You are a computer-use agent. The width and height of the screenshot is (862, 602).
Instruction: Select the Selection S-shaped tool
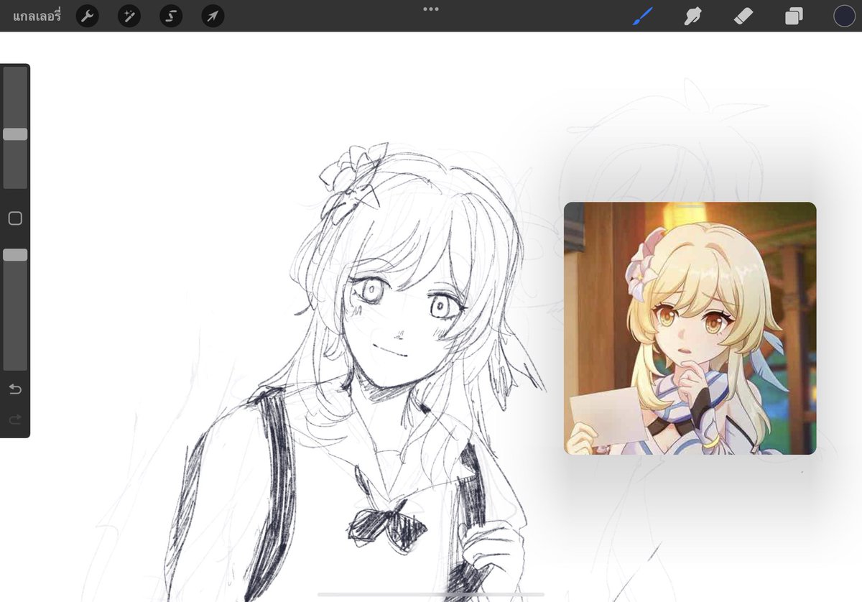(171, 16)
